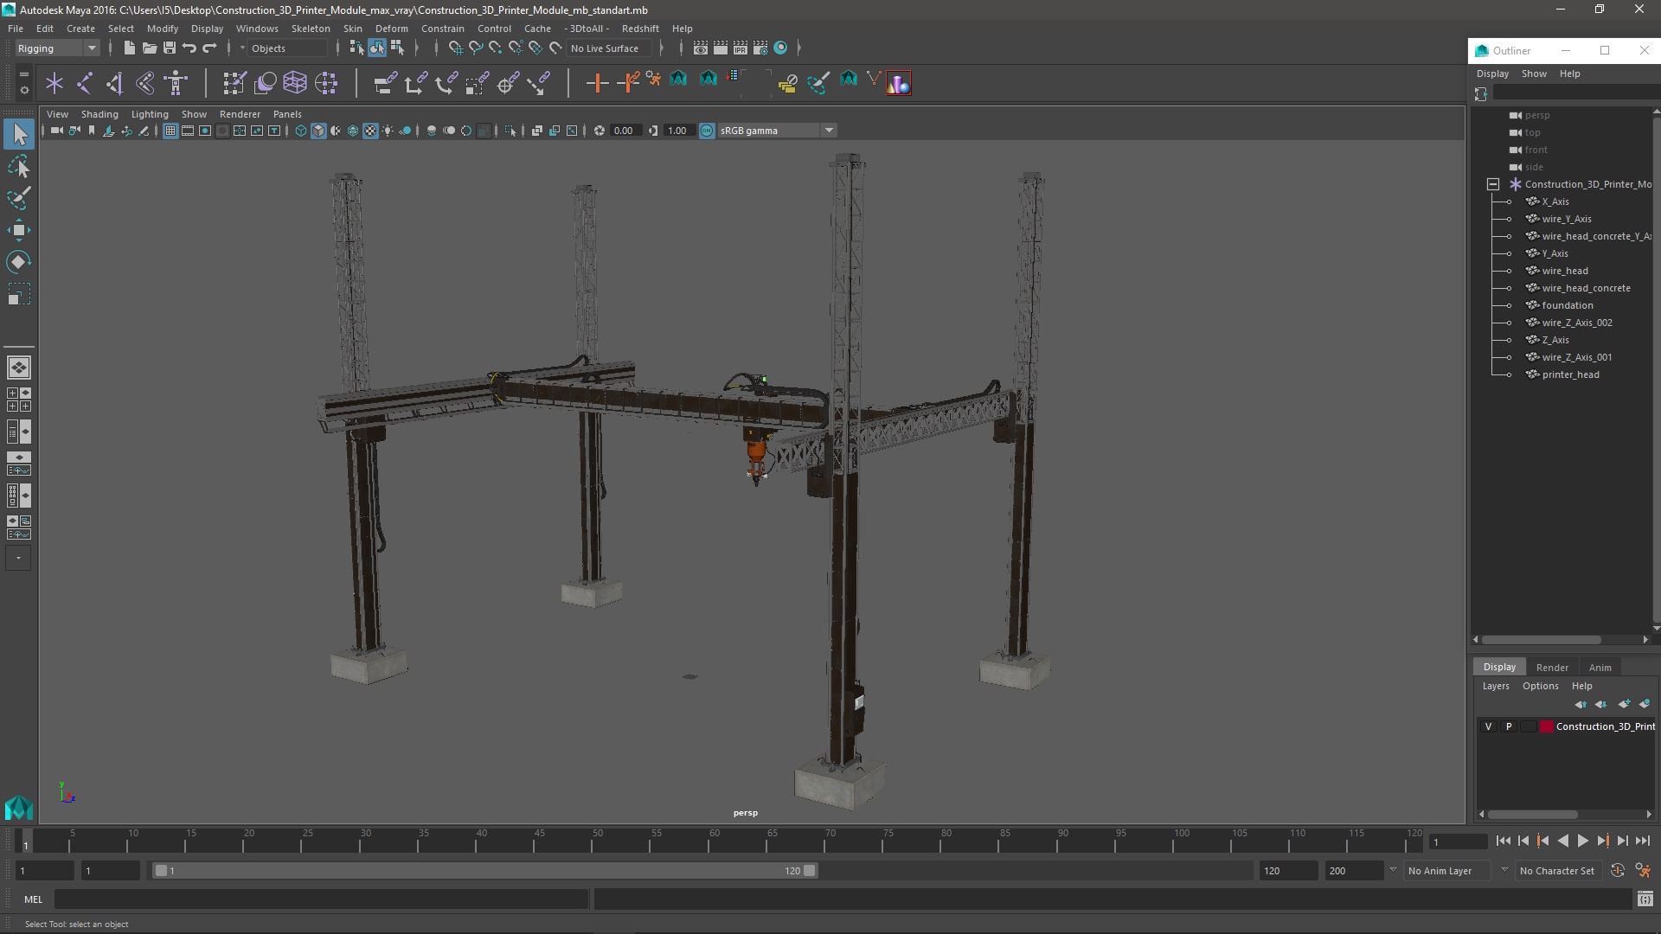Click the New scene icon

coord(129,48)
